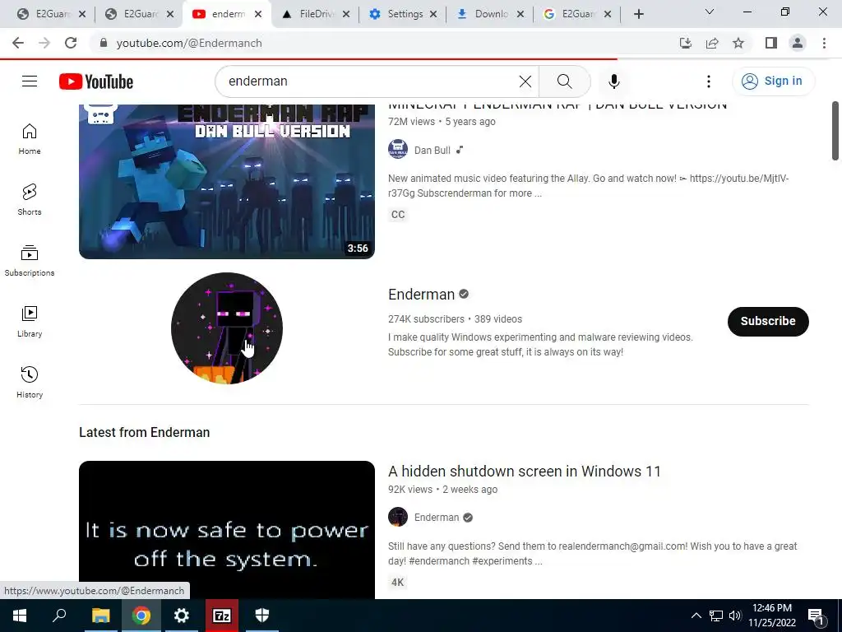The image size is (842, 632).
Task: Open the Windows Start menu
Action: click(x=20, y=616)
